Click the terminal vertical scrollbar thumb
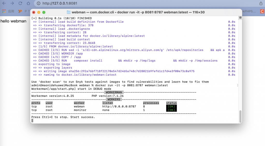Viewport: 265px width, 146px height. coord(240,117)
